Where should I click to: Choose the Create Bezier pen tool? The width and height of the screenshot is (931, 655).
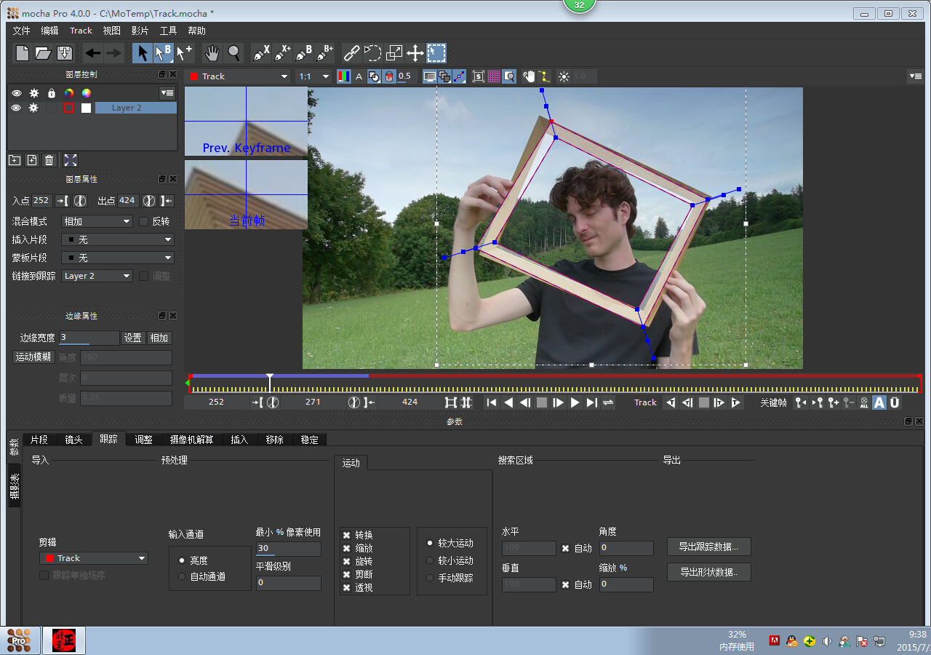tap(303, 53)
